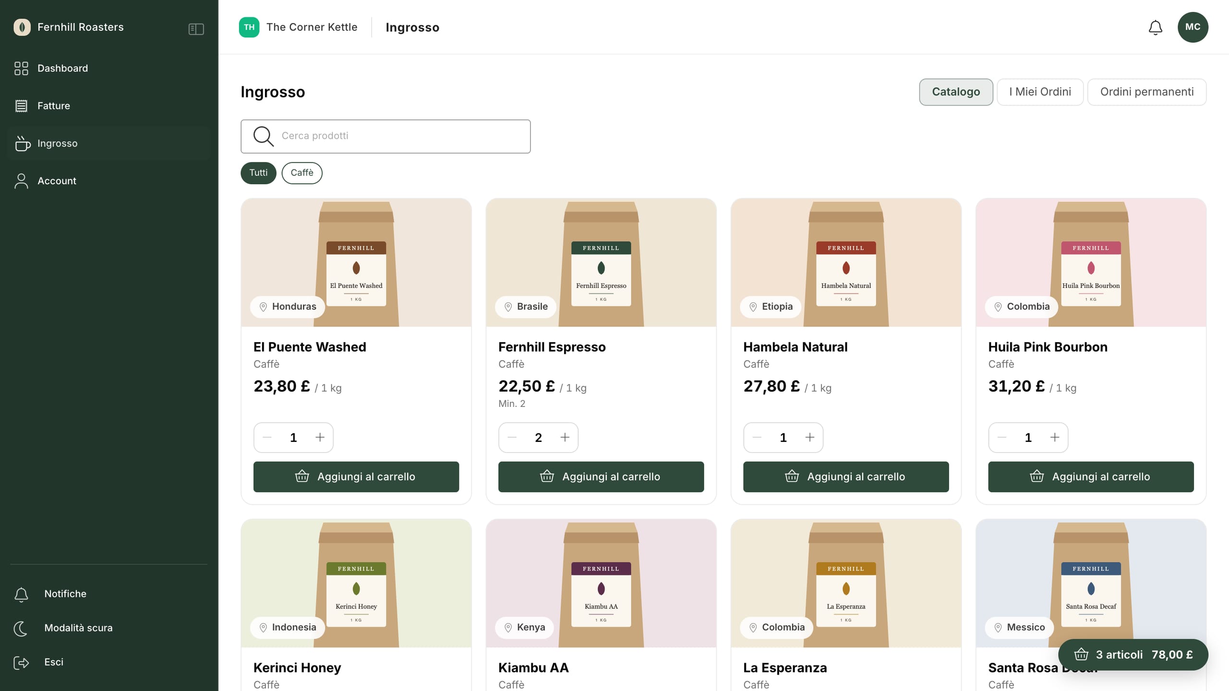This screenshot has width=1229, height=691.
Task: Open Account in the sidebar
Action: [109, 181]
